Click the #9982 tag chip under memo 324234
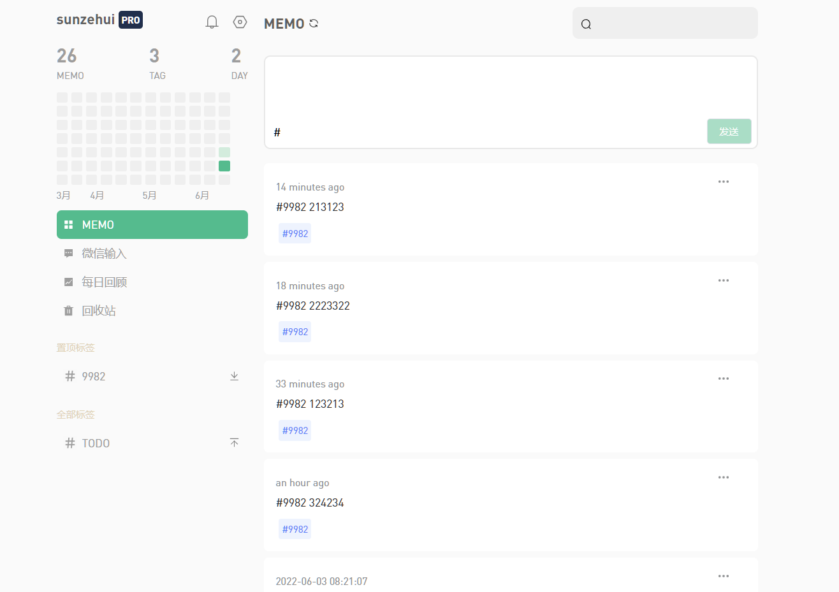The image size is (839, 592). click(295, 529)
